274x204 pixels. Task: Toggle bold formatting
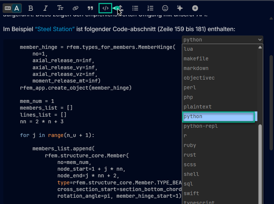[x=31, y=8]
